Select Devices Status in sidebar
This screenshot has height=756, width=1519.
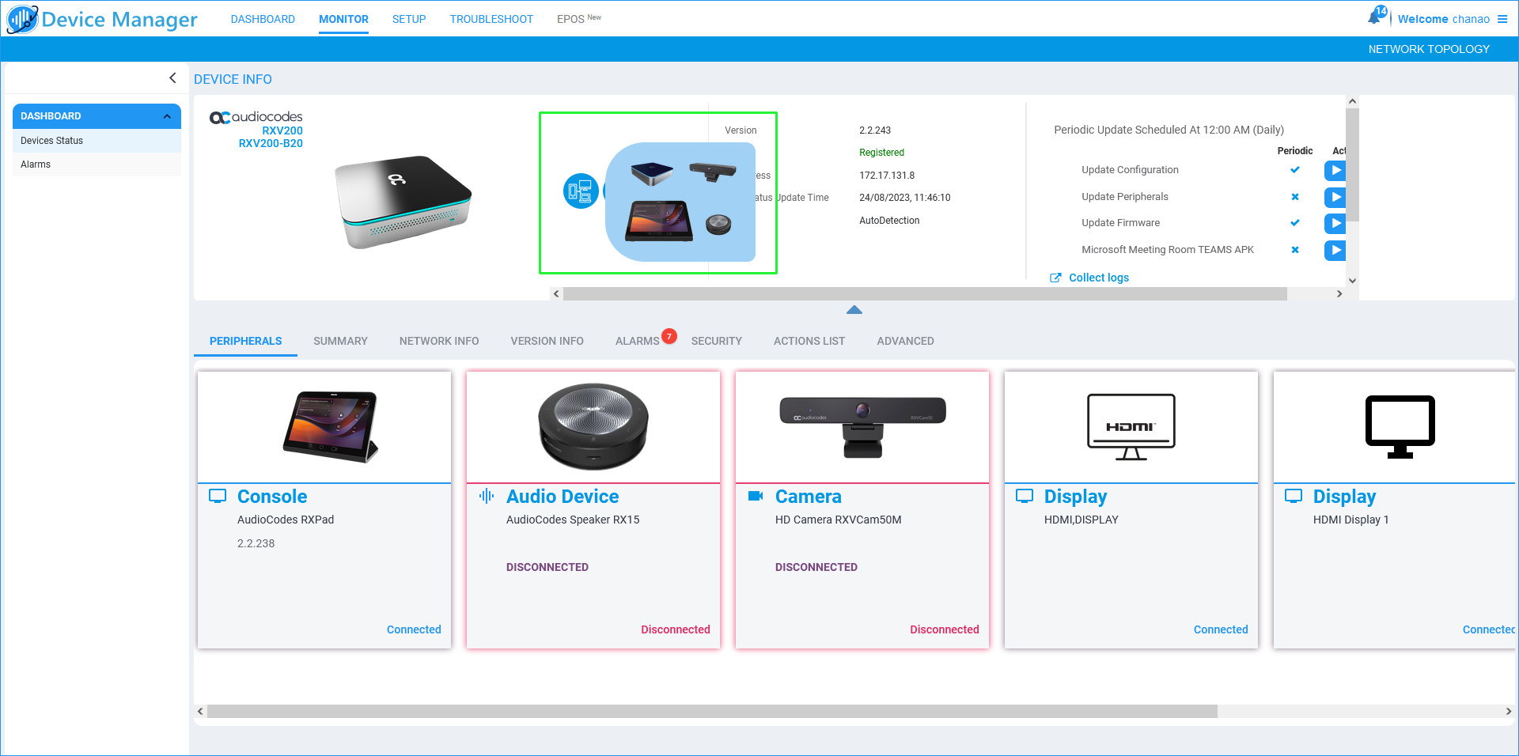pyautogui.click(x=97, y=141)
